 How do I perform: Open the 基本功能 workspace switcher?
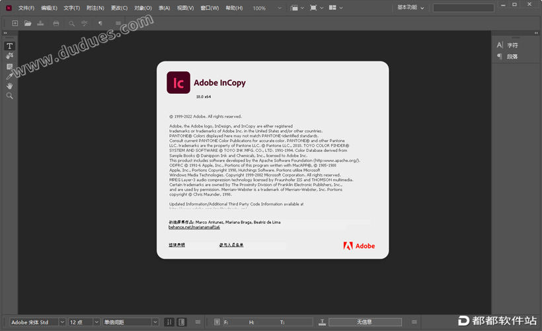[x=410, y=7]
